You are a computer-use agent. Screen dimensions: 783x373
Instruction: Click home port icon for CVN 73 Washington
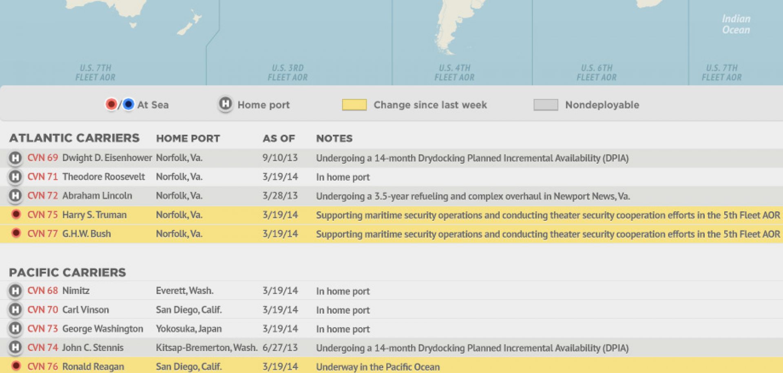(15, 329)
